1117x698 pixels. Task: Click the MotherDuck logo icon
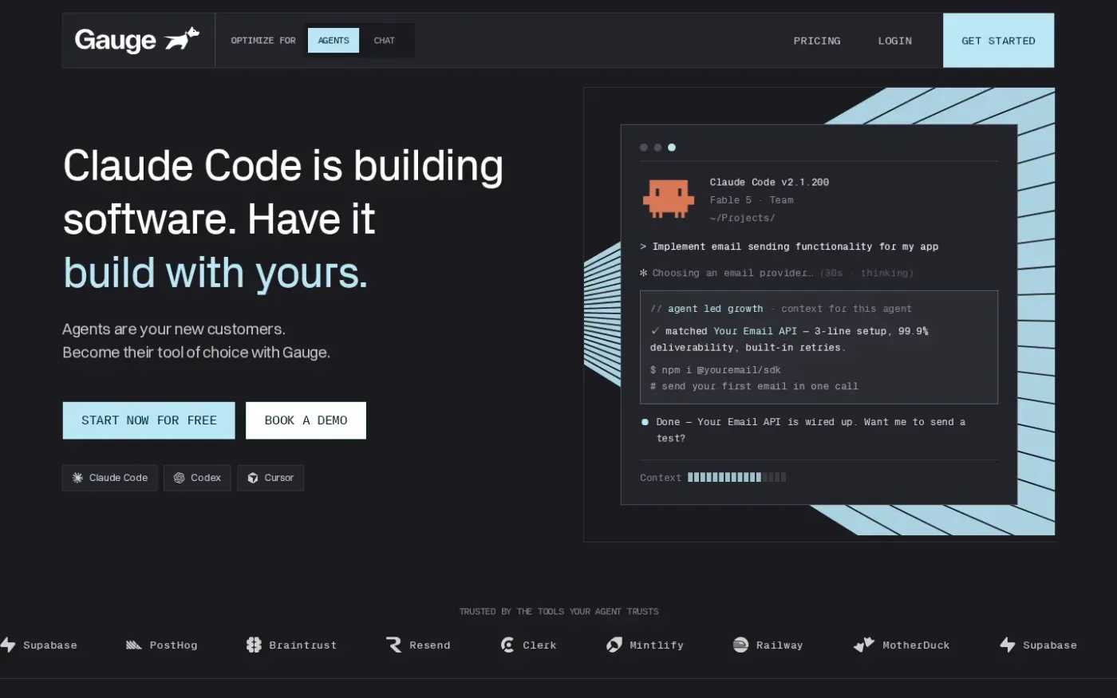click(x=864, y=645)
